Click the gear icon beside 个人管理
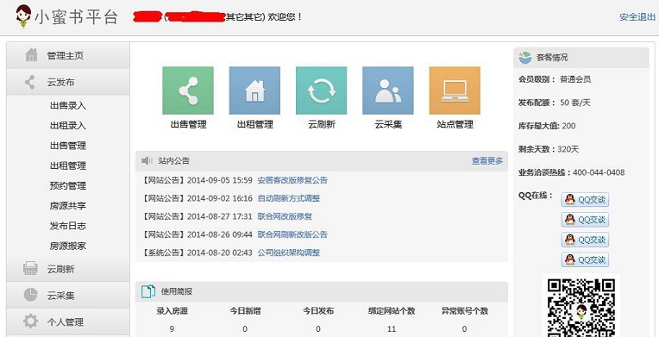659x337 pixels. (x=30, y=321)
